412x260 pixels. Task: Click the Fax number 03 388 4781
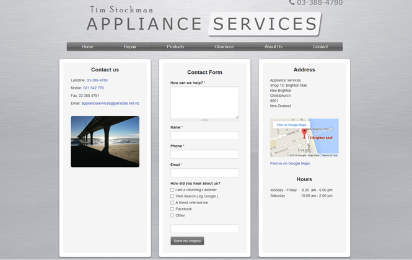pyautogui.click(x=89, y=96)
